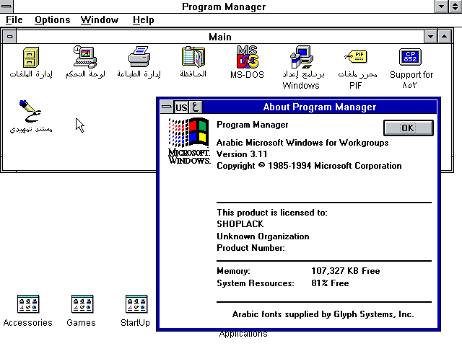Minimize the Program Manager window
Viewport: 462px width, 346px height.
point(441,6)
